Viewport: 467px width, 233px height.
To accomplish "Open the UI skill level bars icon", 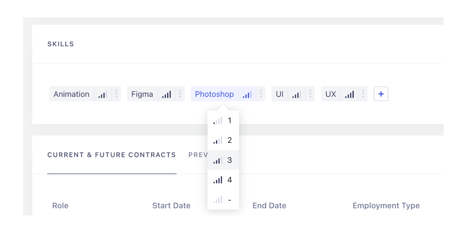I will point(297,94).
